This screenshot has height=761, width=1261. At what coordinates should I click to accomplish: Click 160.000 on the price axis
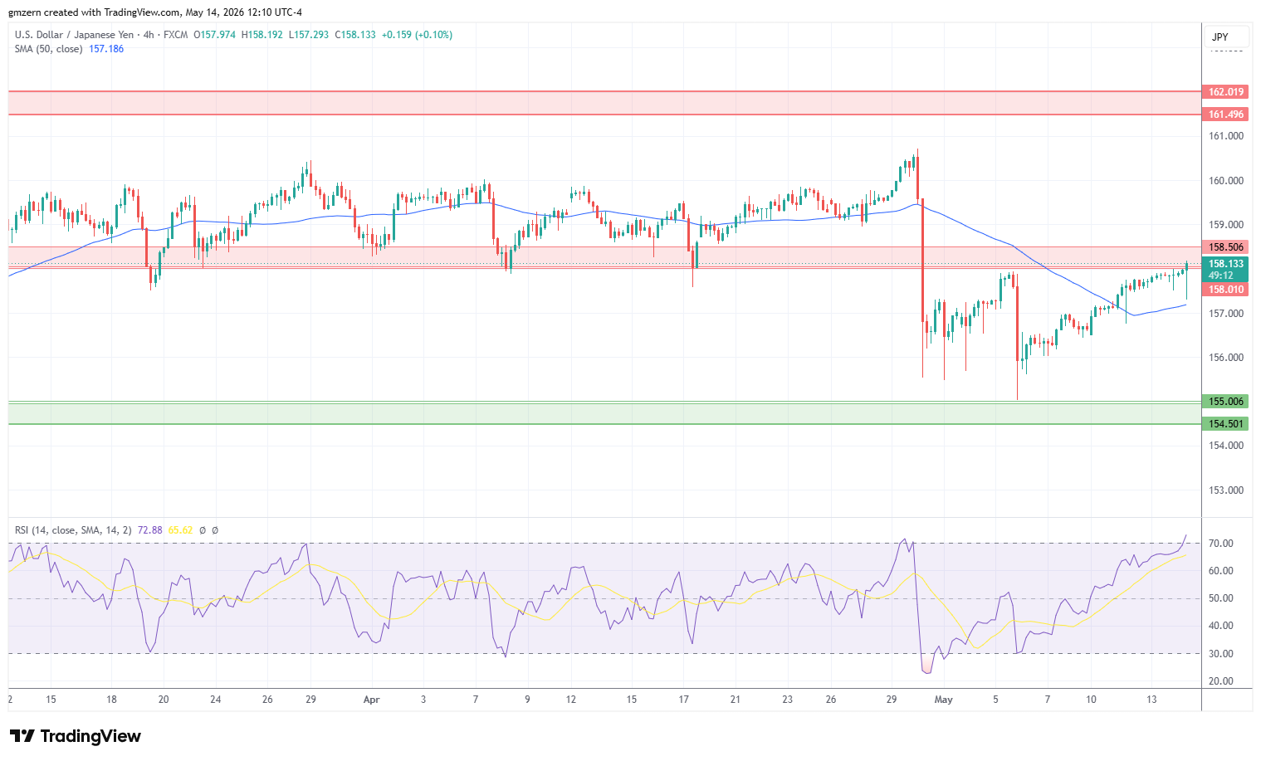[1226, 181]
